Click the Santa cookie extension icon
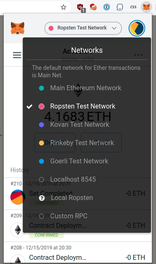The width and height of the screenshot is (156, 264). (x=93, y=7)
